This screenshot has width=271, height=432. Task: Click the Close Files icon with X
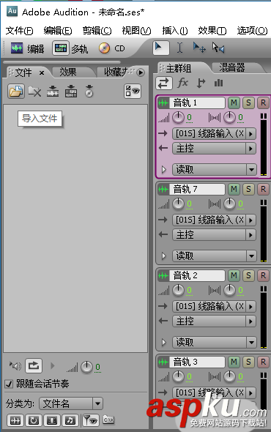(34, 92)
